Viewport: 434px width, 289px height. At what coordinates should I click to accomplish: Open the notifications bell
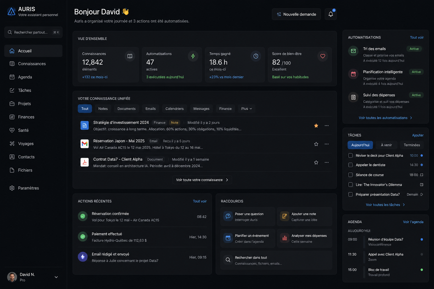(x=331, y=14)
